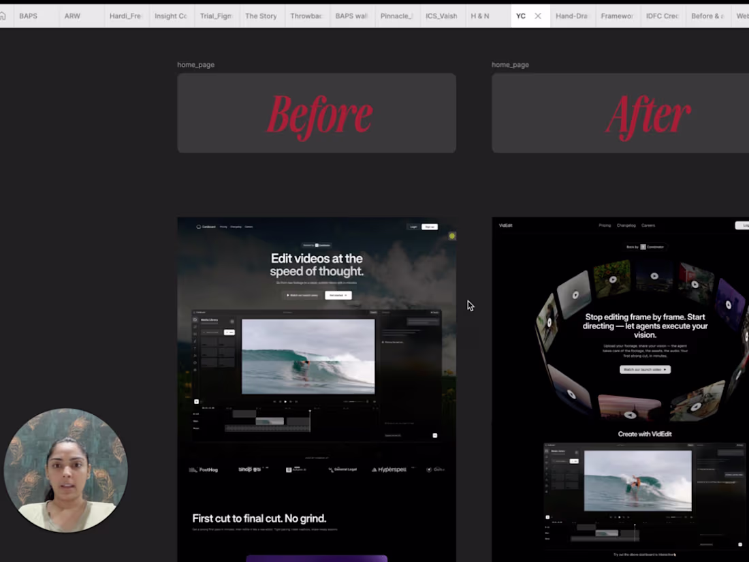Image resolution: width=749 pixels, height=562 pixels.
Task: Switch to the Framewor tab
Action: [x=617, y=16]
